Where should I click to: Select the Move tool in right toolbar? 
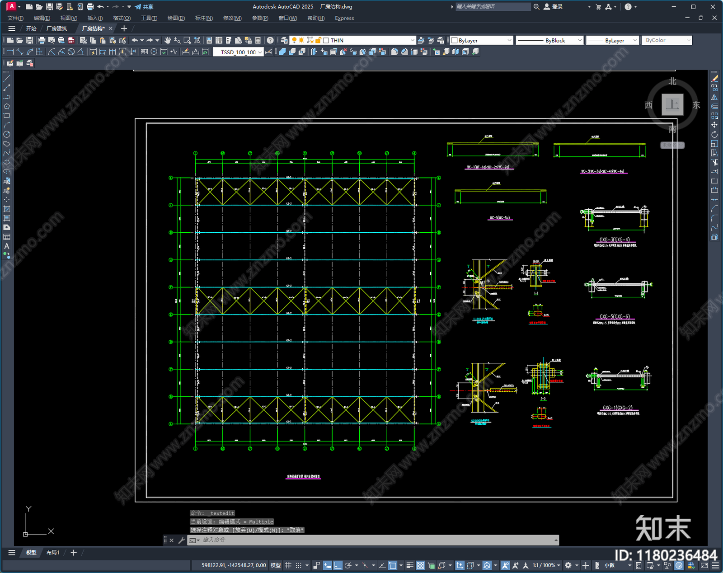point(714,125)
